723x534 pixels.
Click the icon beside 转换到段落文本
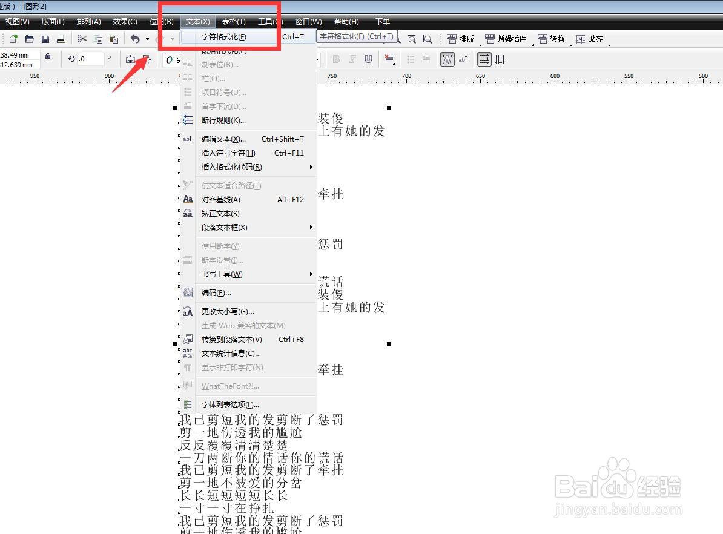tap(188, 340)
